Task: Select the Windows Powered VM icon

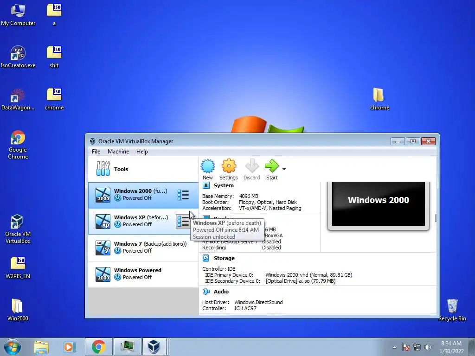Action: [103, 274]
